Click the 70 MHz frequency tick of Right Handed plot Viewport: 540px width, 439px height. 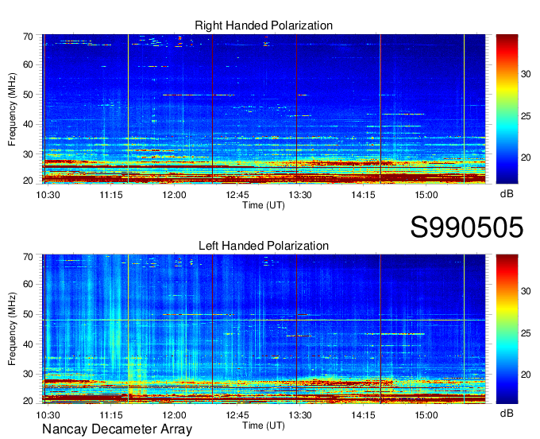click(28, 37)
